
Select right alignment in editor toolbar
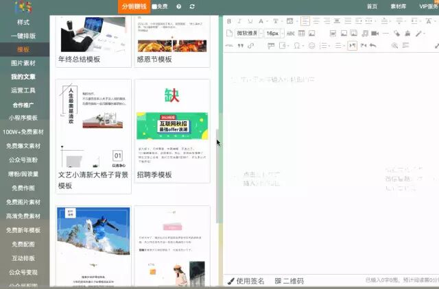(327, 21)
